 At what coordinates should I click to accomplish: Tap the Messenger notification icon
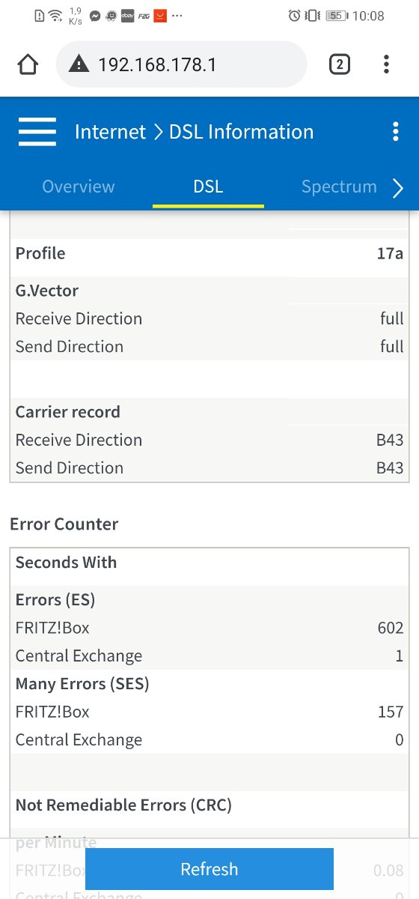pyautogui.click(x=95, y=16)
